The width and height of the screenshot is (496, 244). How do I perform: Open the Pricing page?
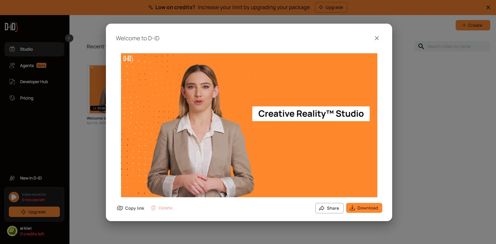(x=34, y=98)
